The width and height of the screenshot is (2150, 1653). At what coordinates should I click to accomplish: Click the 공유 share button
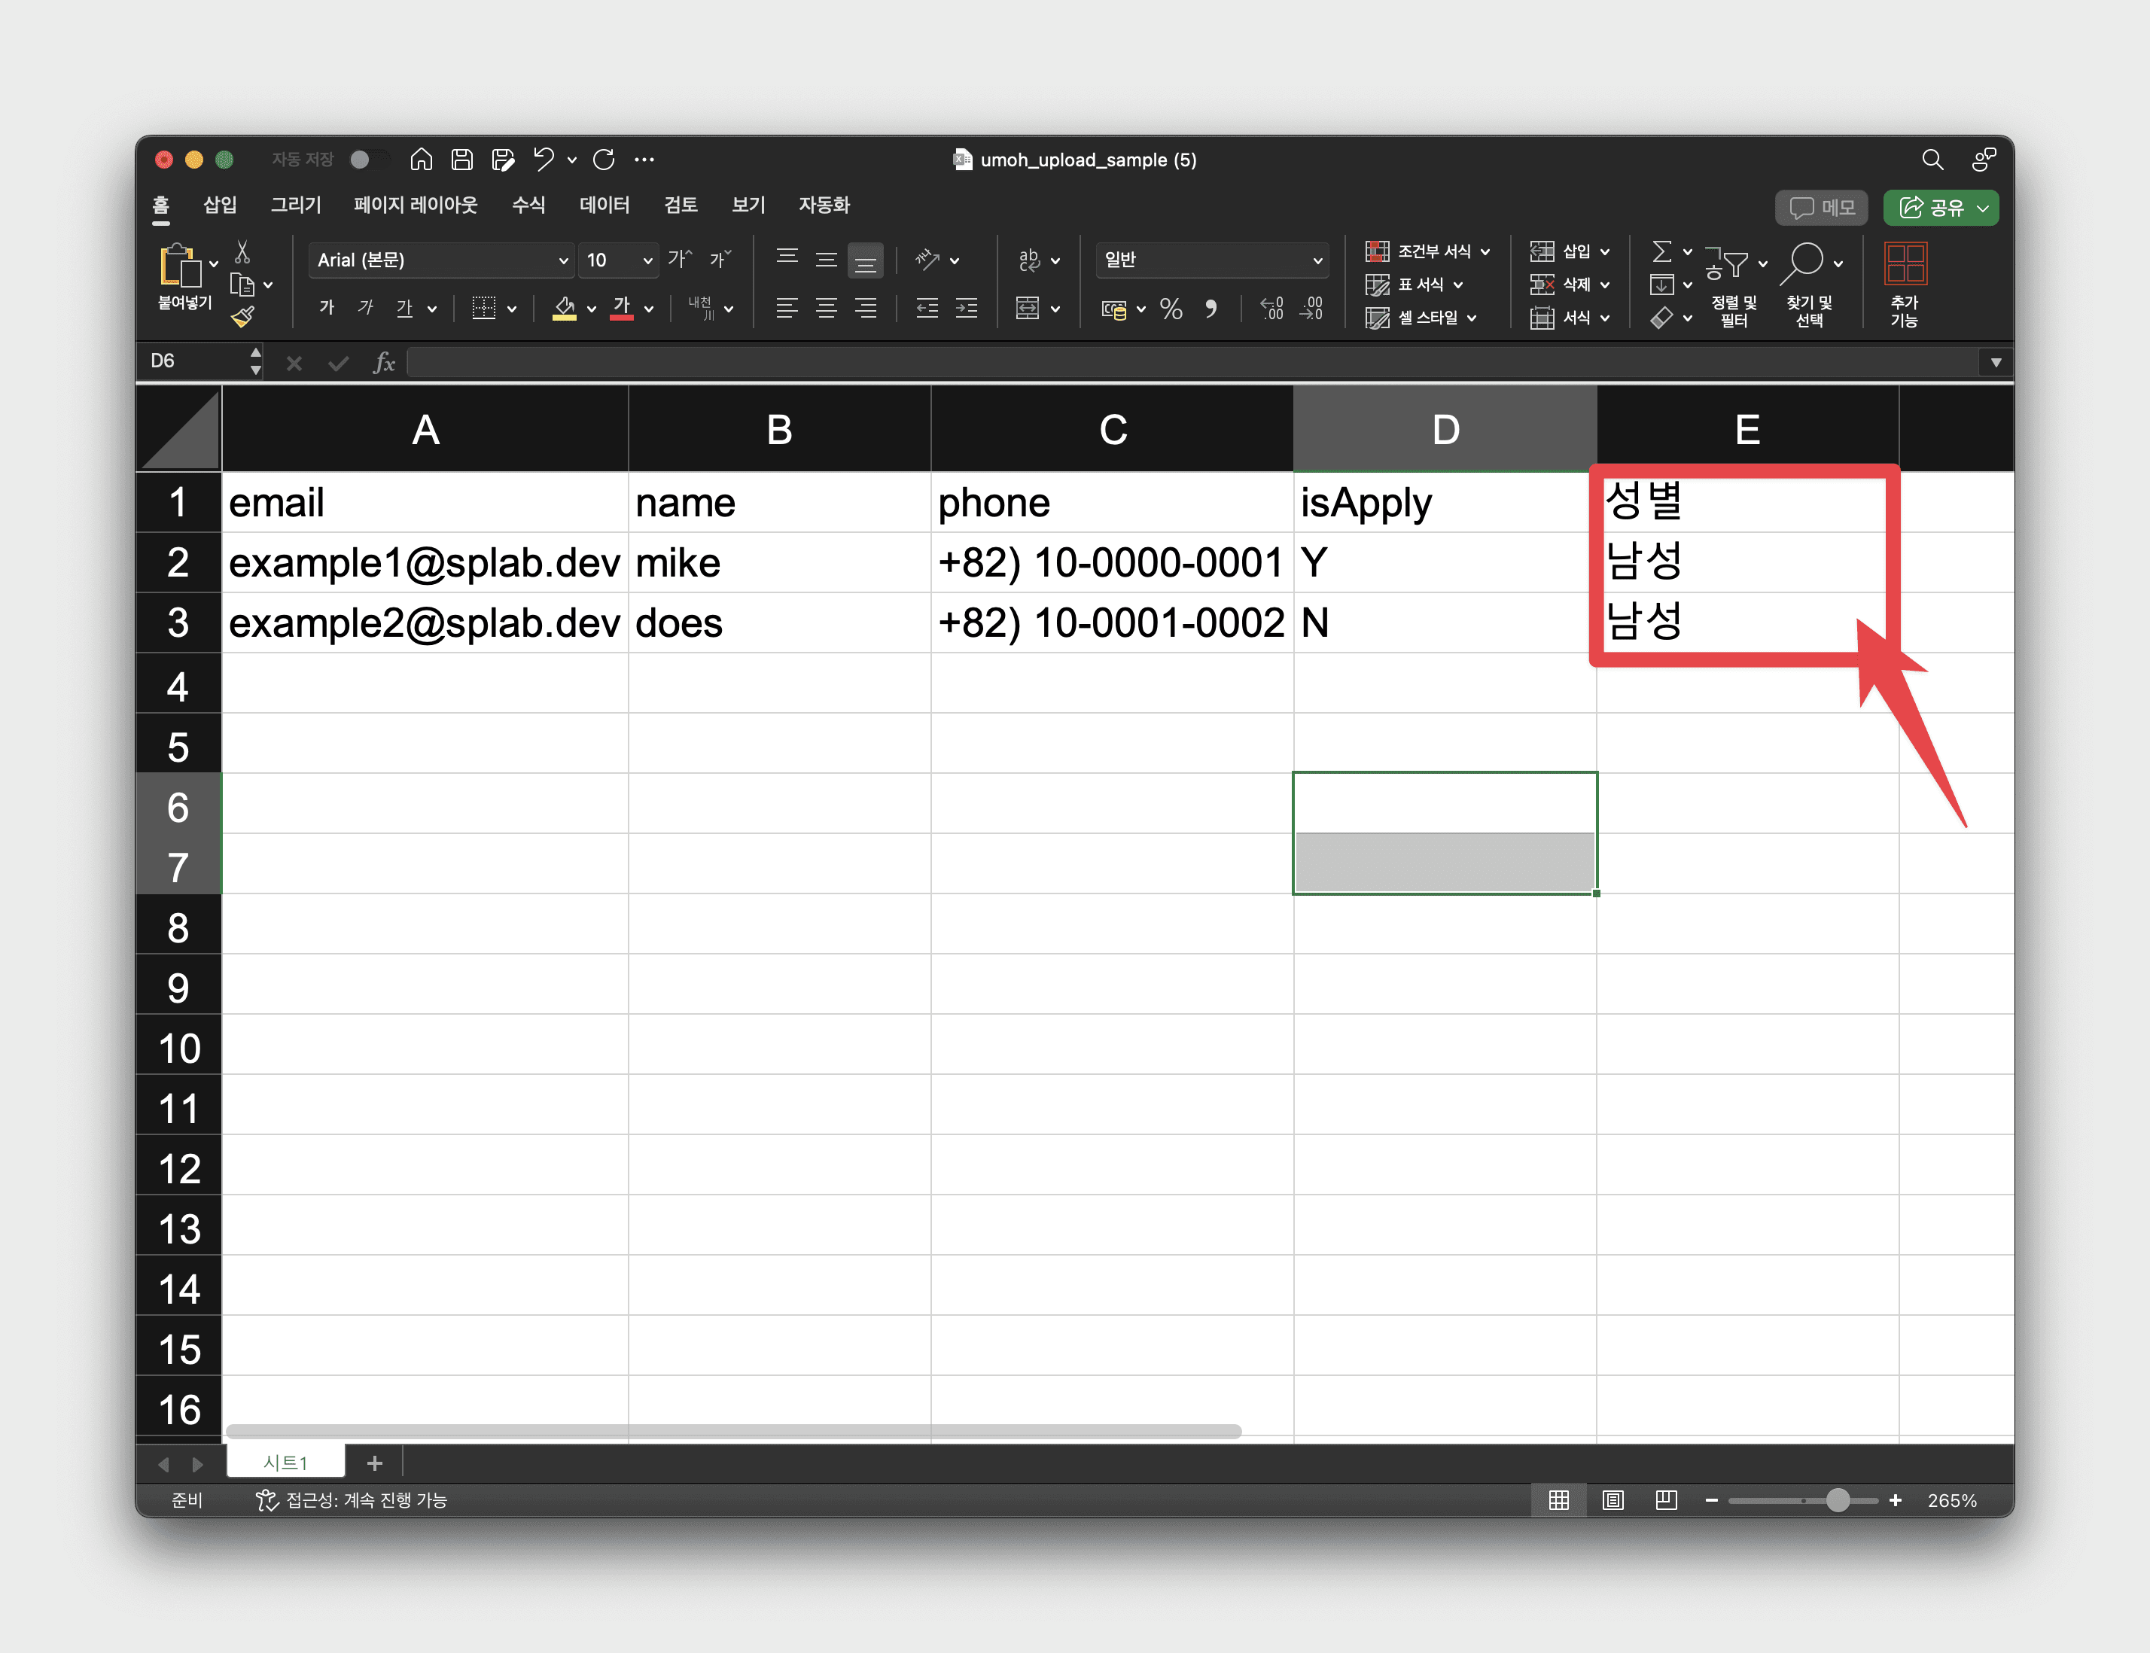1939,208
